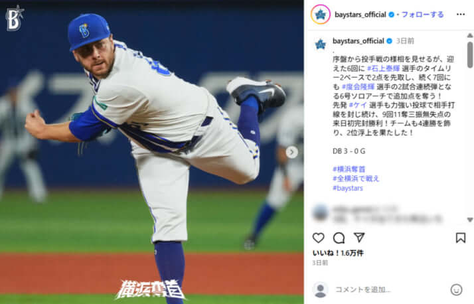Open emoji picker in comment box
This screenshot has width=474, height=304.
[456, 289]
